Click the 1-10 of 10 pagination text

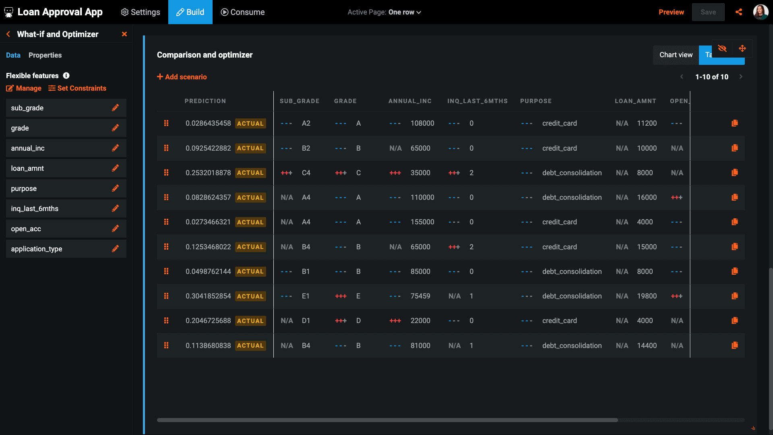pos(712,77)
